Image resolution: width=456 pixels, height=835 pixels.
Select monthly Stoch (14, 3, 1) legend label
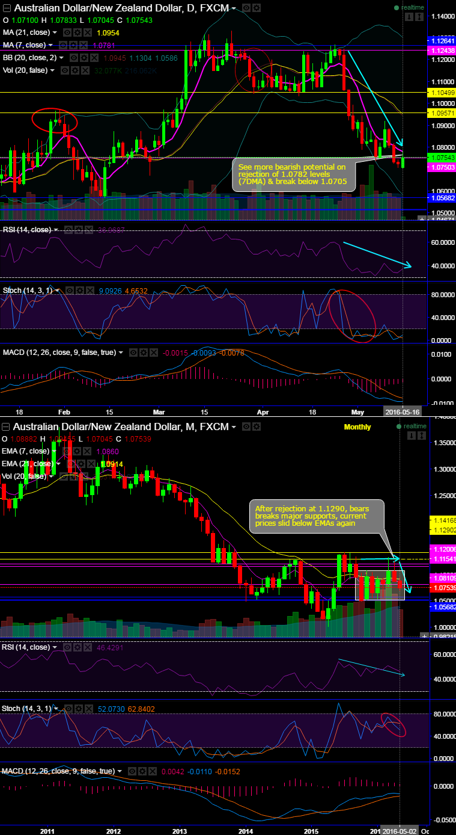pyautogui.click(x=26, y=709)
